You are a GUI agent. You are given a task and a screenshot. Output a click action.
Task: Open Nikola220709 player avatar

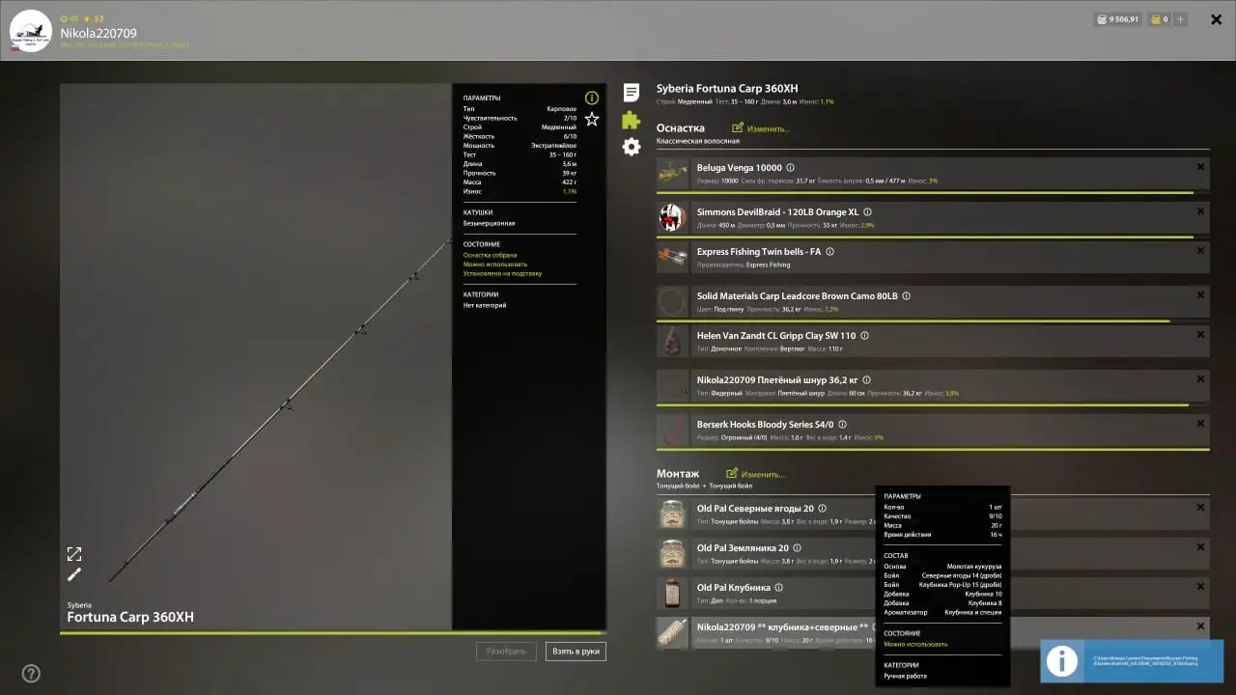click(30, 31)
